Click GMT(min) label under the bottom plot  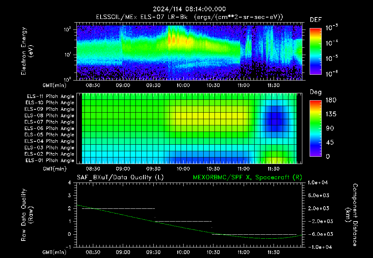click(x=55, y=252)
